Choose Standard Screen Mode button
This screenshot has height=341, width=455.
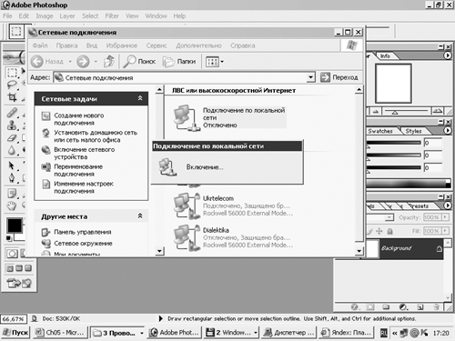click(10, 268)
